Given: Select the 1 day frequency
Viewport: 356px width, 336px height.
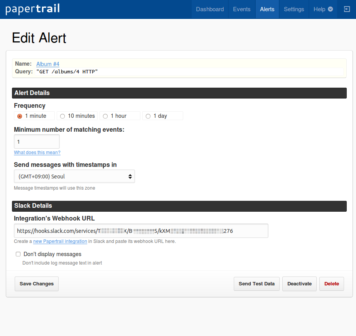Looking at the screenshot, I should tap(148, 116).
